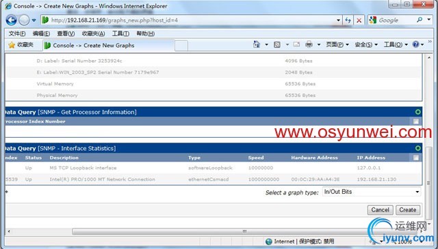This screenshot has width=438, height=249.
Task: Click the Virtual Memory row
Action: (214, 84)
